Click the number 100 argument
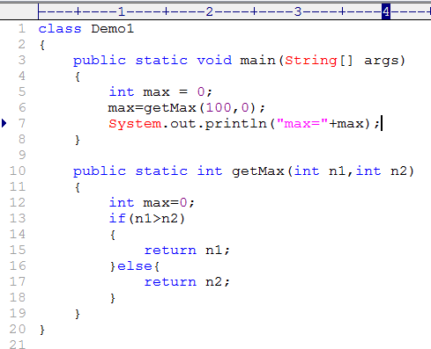Image resolution: width=431 pixels, height=349 pixels. pyautogui.click(x=219, y=108)
